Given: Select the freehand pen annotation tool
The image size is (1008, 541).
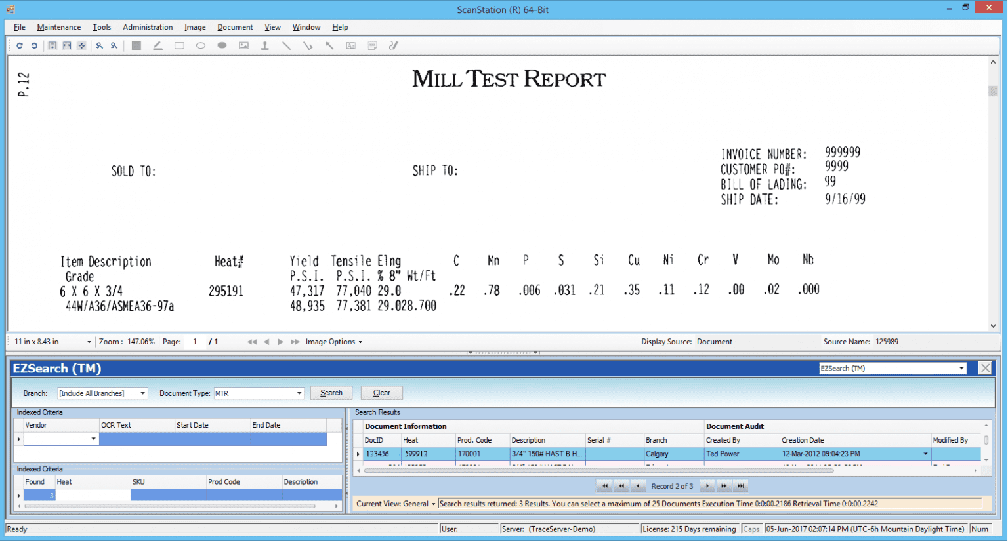Looking at the screenshot, I should pyautogui.click(x=394, y=45).
